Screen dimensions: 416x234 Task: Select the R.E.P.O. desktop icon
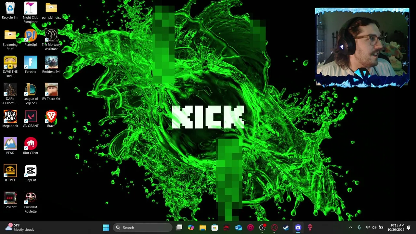pyautogui.click(x=10, y=173)
